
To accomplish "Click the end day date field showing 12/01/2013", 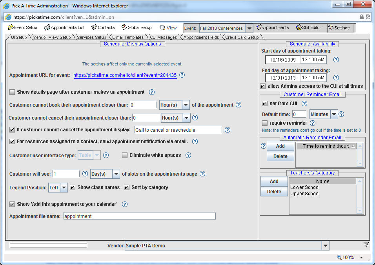I will point(283,78).
